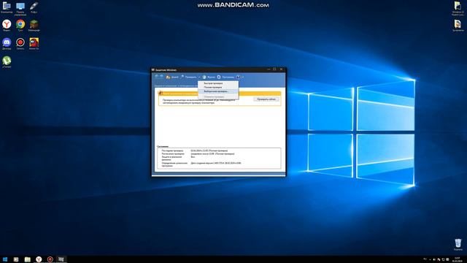Open File Explorer from taskbar
The width and height of the screenshot is (467, 263).
[28, 259]
